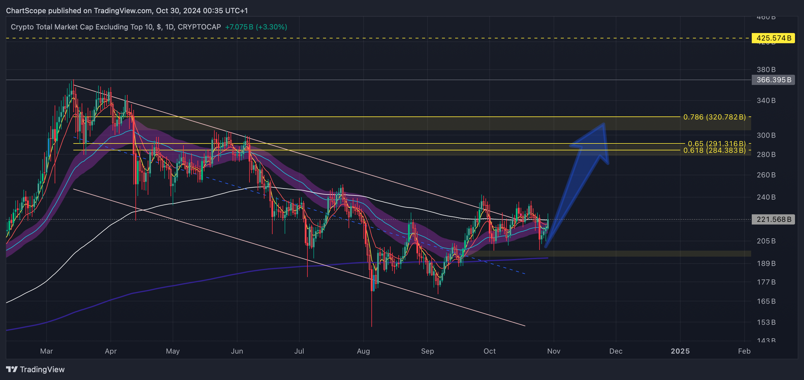Click the 221.568 B current price label
The width and height of the screenshot is (804, 380).
[x=773, y=219]
